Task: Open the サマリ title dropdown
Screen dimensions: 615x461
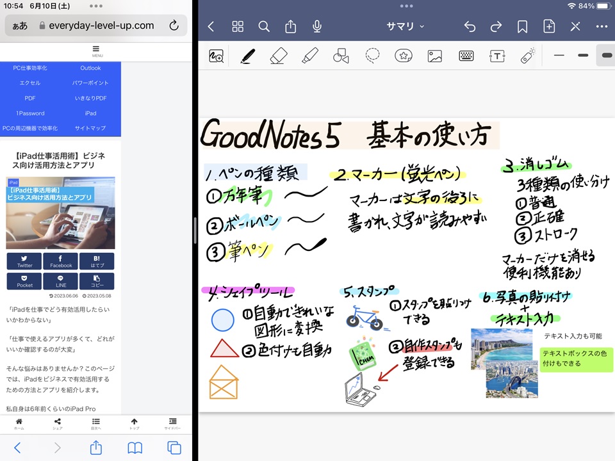Action: [405, 26]
